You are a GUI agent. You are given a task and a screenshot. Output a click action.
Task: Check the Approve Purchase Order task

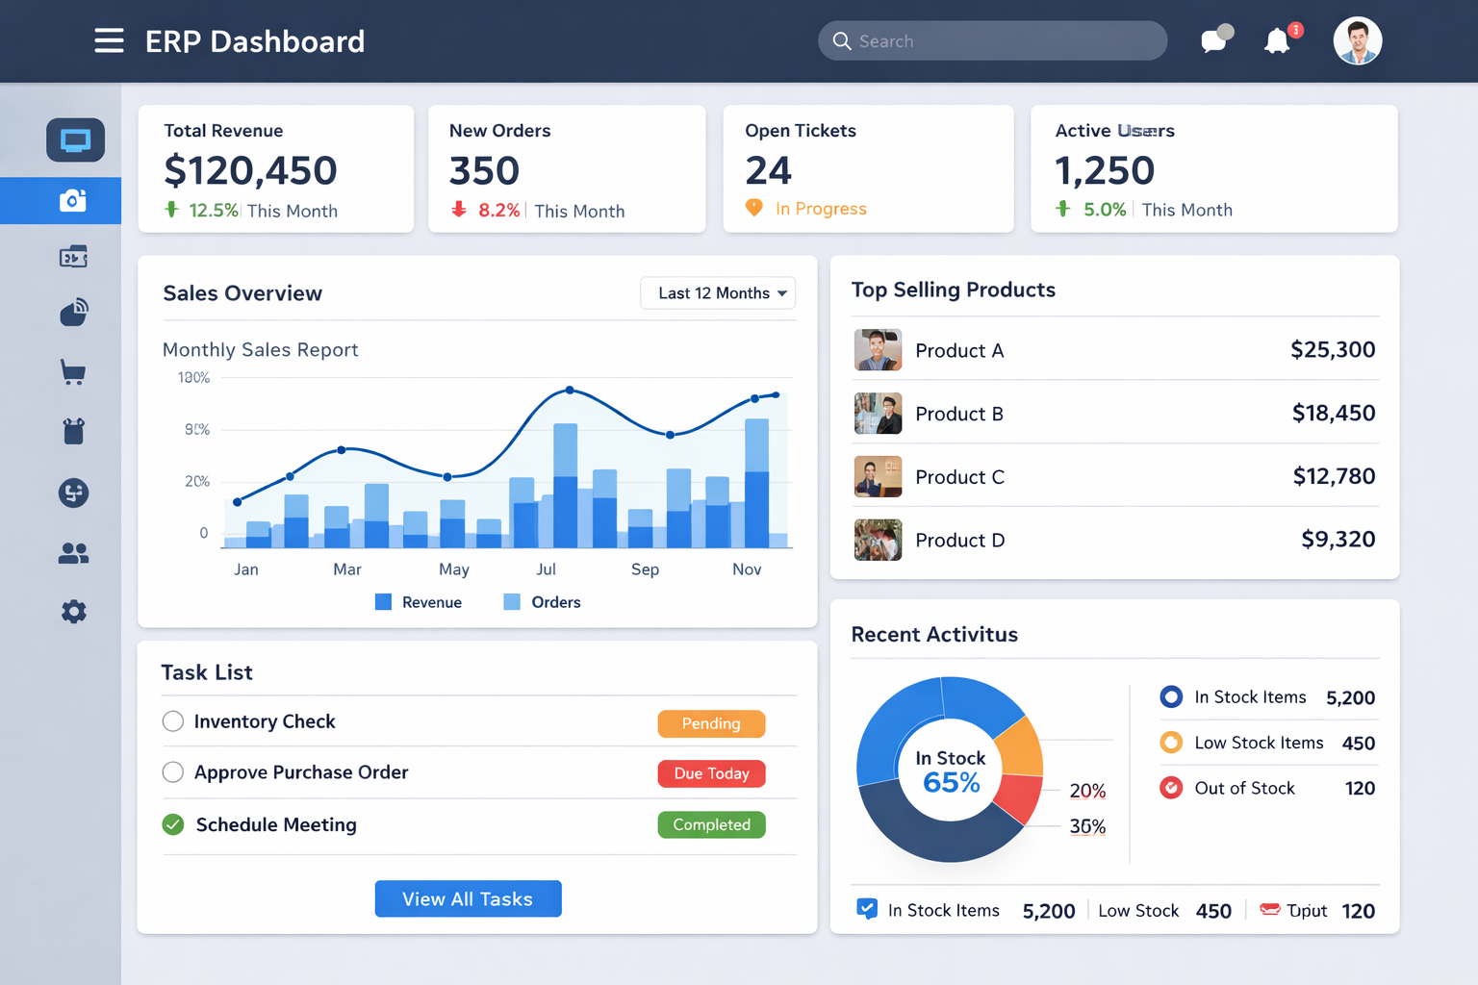click(173, 771)
